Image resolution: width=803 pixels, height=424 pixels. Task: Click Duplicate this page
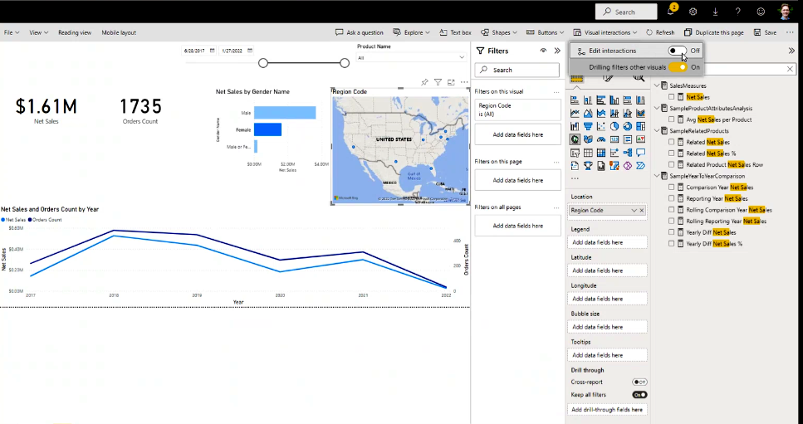pyautogui.click(x=714, y=32)
